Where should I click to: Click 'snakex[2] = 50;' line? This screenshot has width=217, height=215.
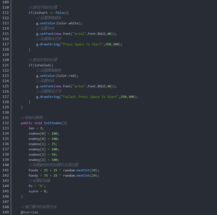click(x=43, y=154)
